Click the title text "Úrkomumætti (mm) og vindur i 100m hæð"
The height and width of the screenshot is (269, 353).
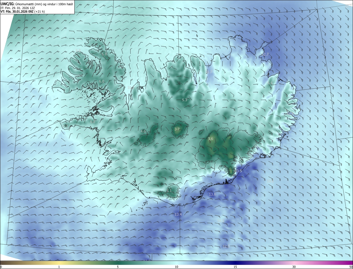pos(44,4)
